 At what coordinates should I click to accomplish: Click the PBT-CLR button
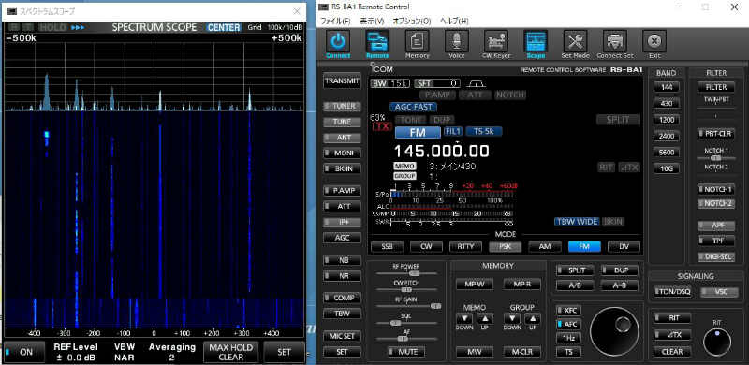(x=716, y=134)
